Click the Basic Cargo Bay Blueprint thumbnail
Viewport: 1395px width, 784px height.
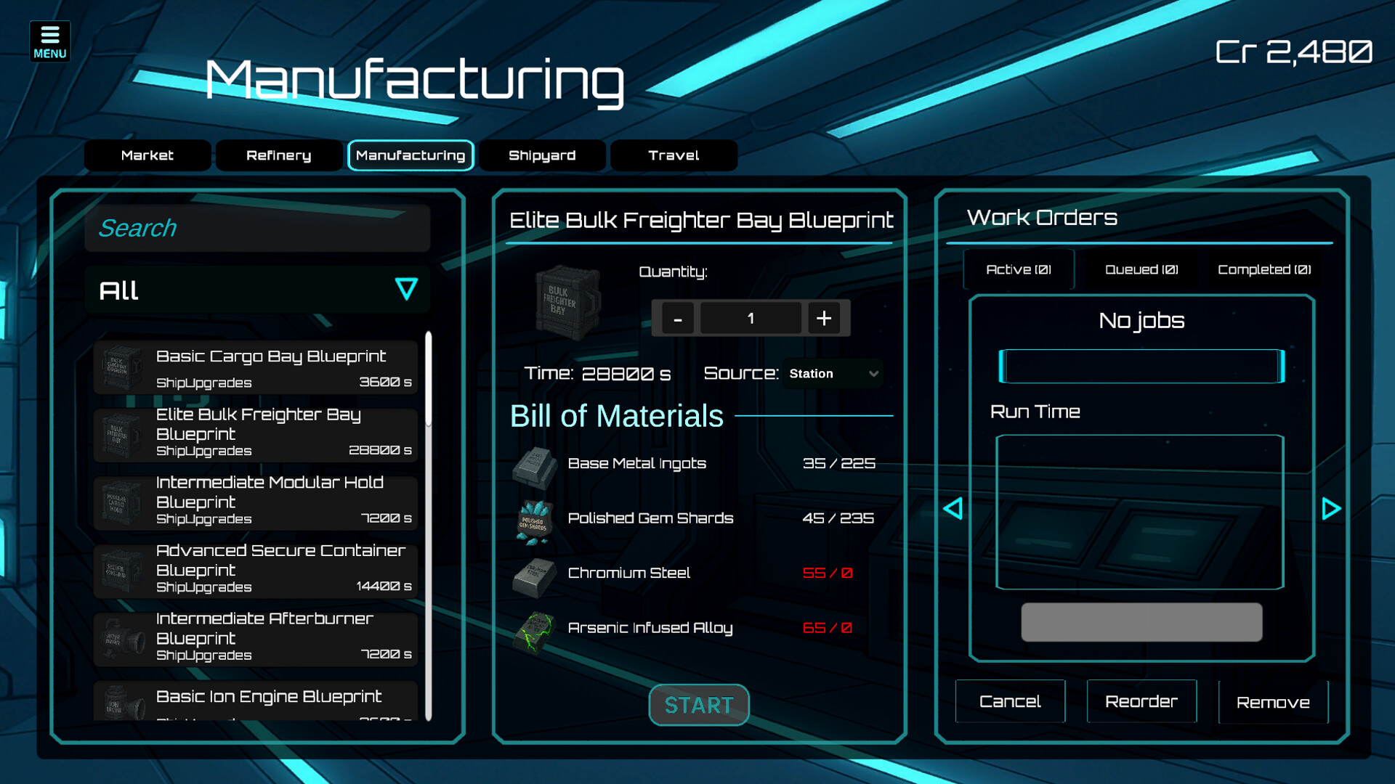tap(121, 367)
